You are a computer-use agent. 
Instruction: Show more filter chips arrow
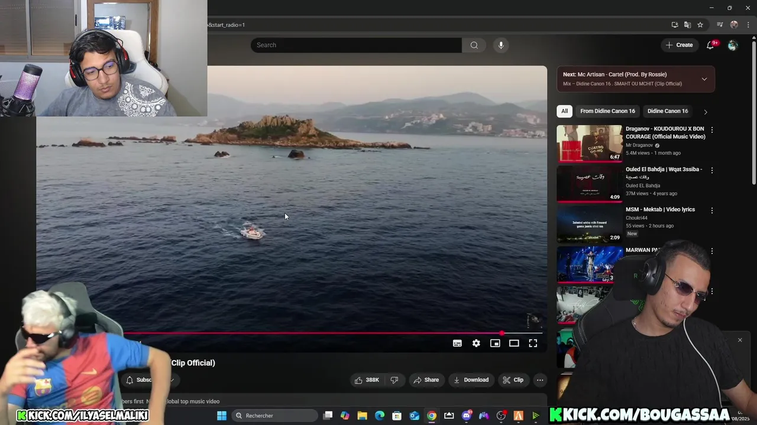coord(705,112)
